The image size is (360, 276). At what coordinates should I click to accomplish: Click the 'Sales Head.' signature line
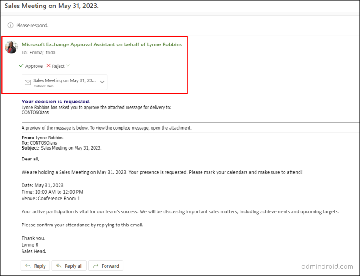34,251
